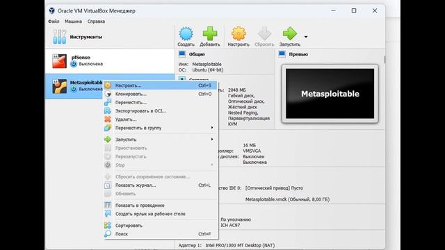Screen dimensions: 445x250
Task: Click Показать журнал icon
Action: (108, 185)
